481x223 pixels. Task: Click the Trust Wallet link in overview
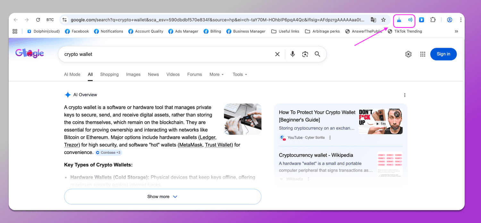tap(218, 145)
